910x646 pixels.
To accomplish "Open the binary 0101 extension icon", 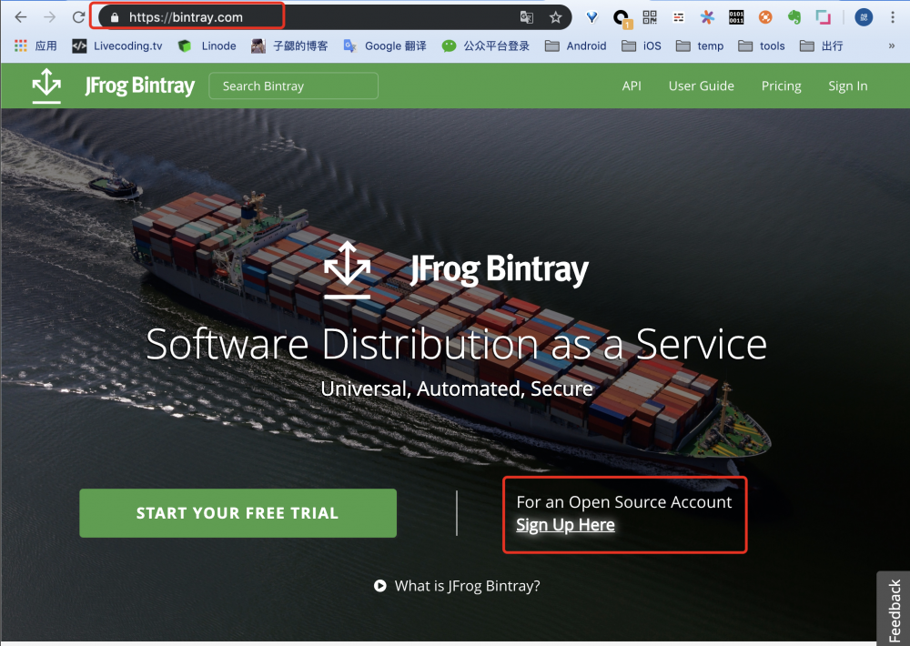I will tap(736, 17).
